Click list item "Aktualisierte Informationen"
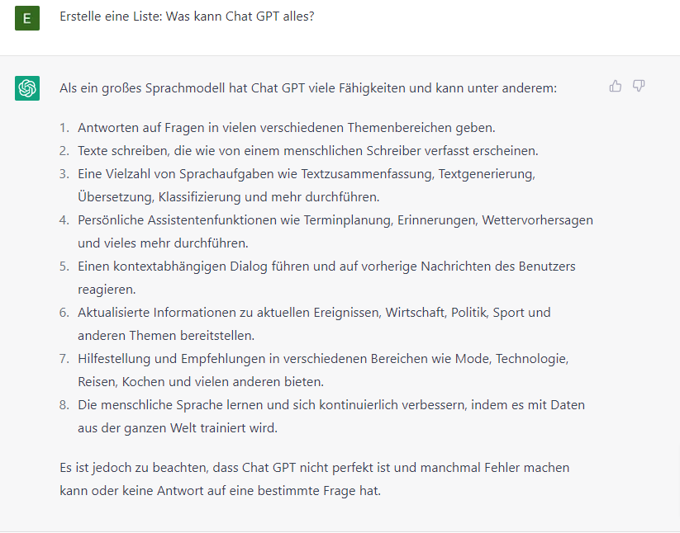The image size is (680, 533). click(314, 313)
